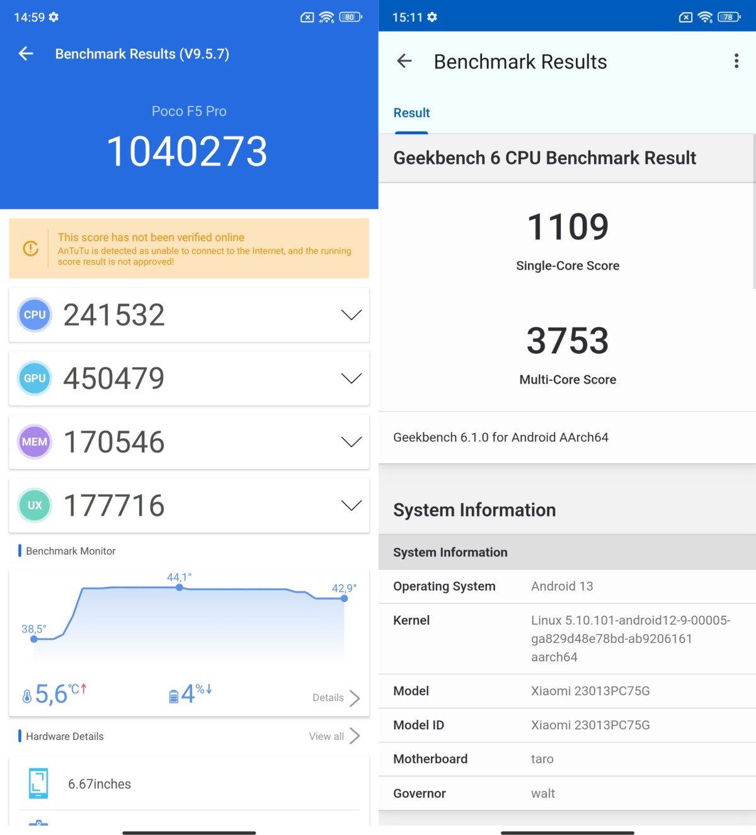Tap the GPU score badge icon
Image resolution: width=756 pixels, height=835 pixels.
(35, 378)
